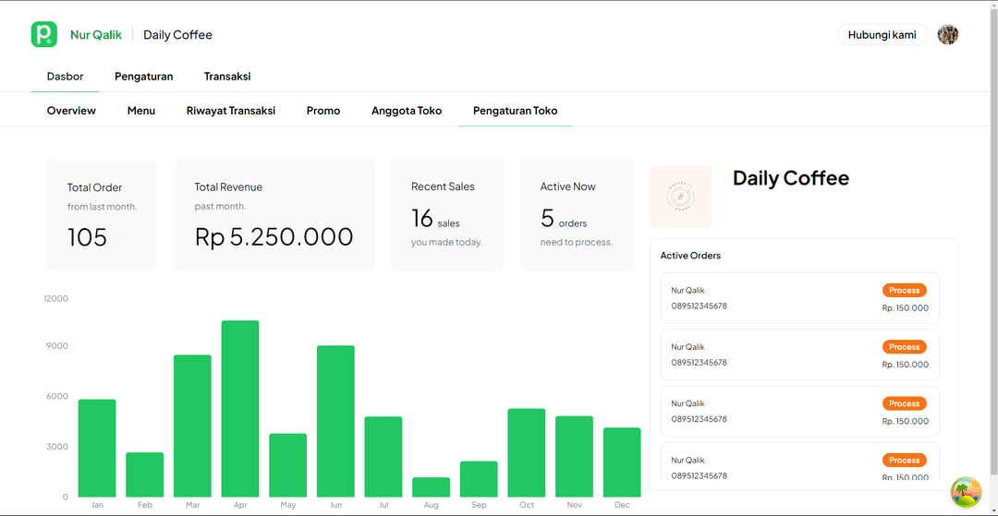
Task: Click the Nur Qalik header name
Action: [x=96, y=35]
